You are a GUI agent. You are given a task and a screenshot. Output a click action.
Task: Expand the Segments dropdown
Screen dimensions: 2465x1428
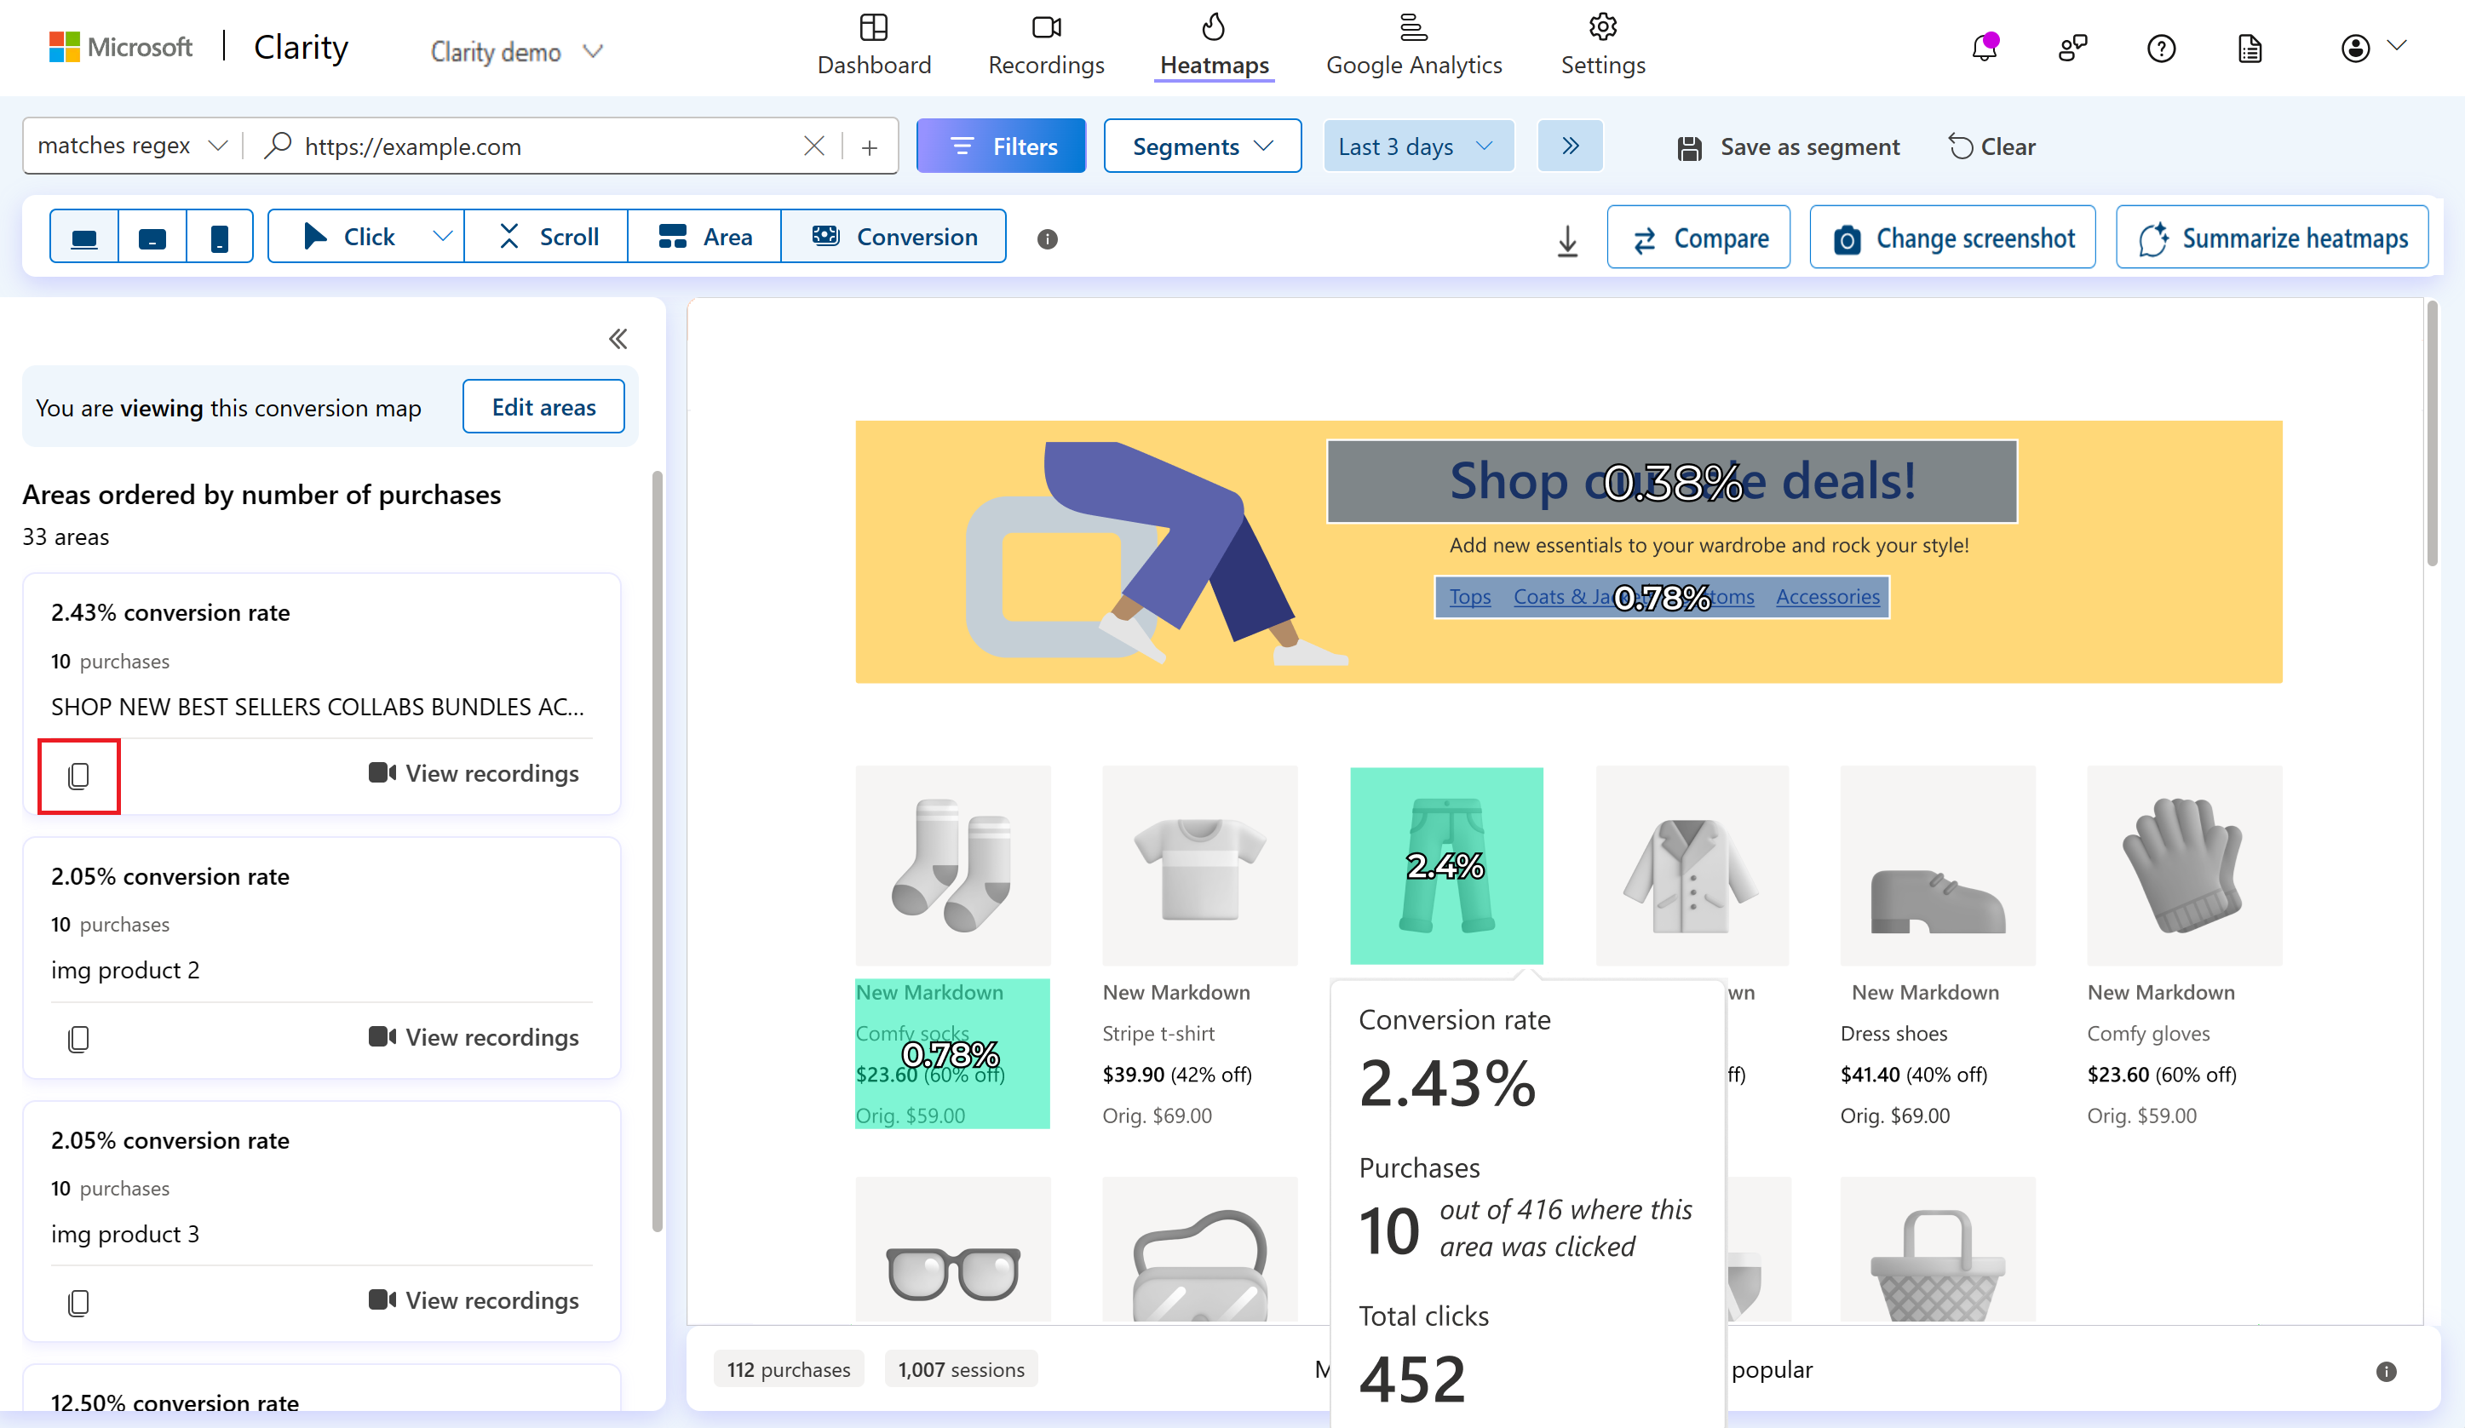[x=1200, y=145]
